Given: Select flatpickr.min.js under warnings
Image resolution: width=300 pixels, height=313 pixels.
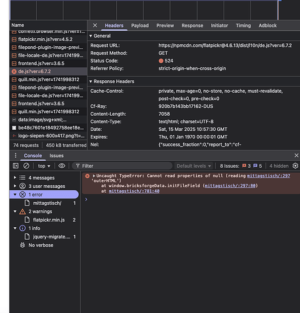Looking at the screenshot, I should 49,220.
